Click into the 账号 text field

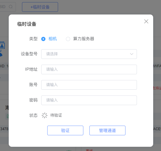click(x=89, y=85)
